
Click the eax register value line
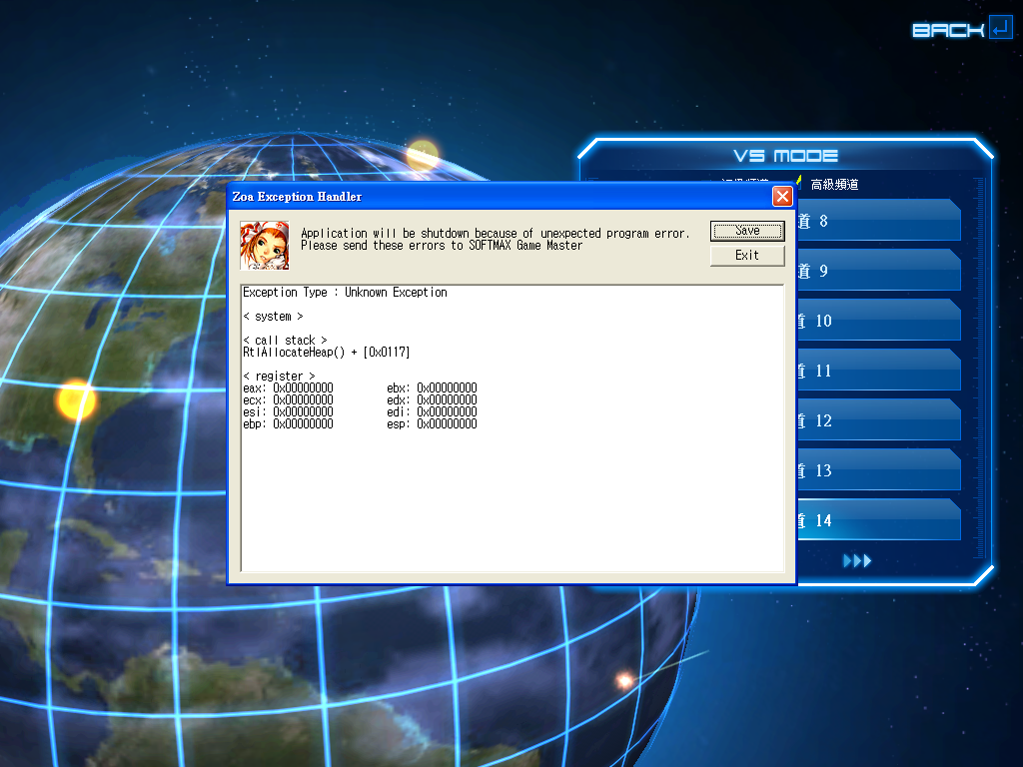pyautogui.click(x=288, y=388)
